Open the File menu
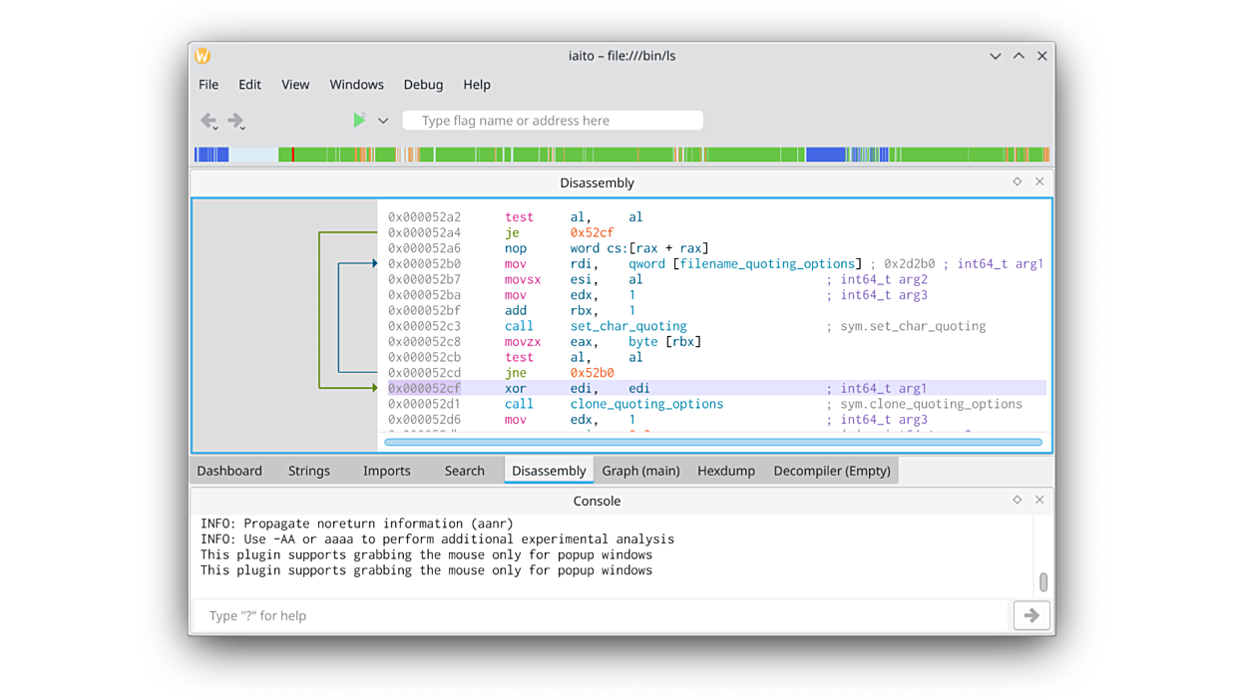This screenshot has width=1245, height=700. point(208,85)
